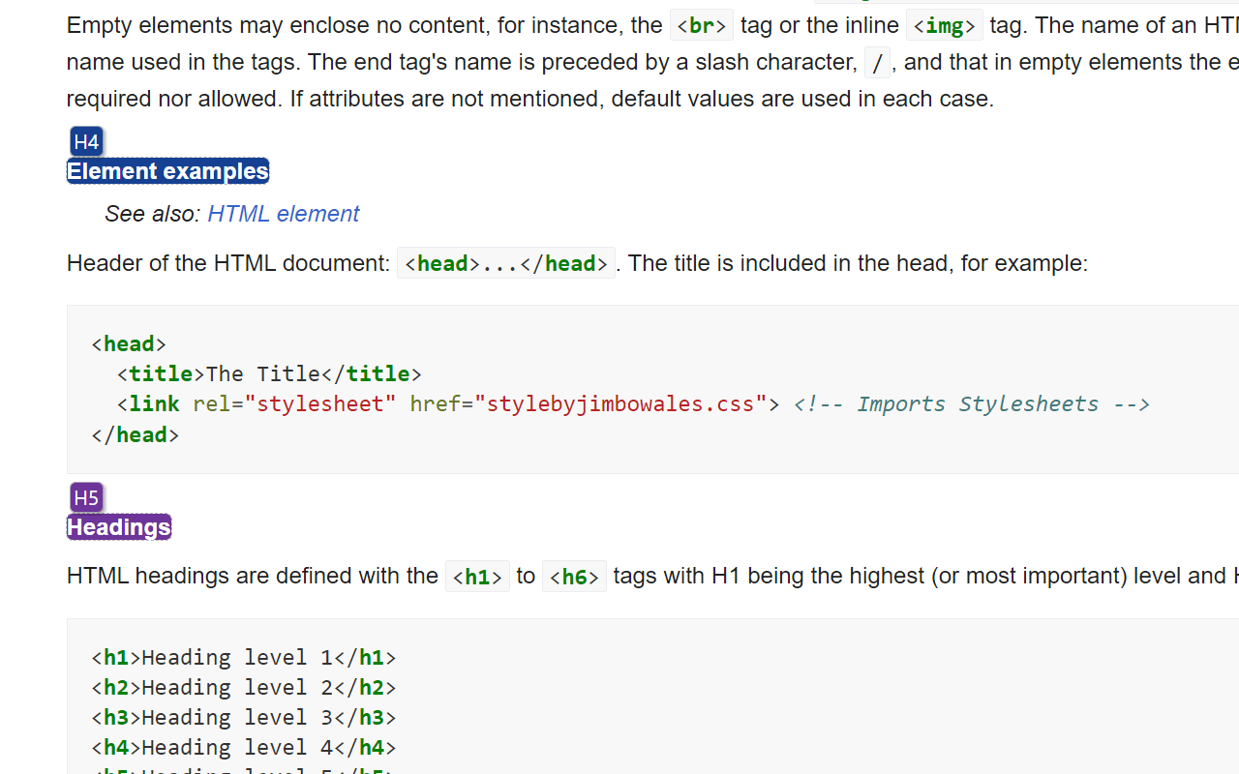Select the highlighted Headings heading

(x=118, y=527)
